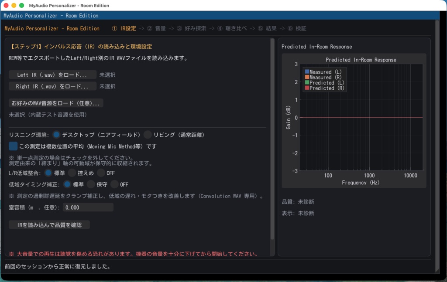This screenshot has width=447, height=282.
Task: Go to step ⑥ 検証
Action: 297,28
